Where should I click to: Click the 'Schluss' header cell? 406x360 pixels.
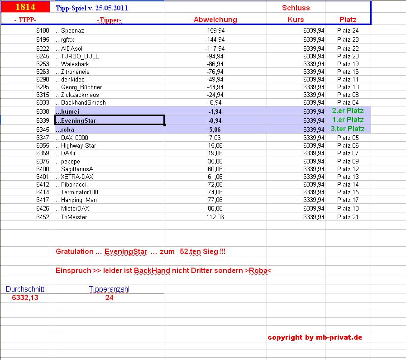click(x=296, y=8)
